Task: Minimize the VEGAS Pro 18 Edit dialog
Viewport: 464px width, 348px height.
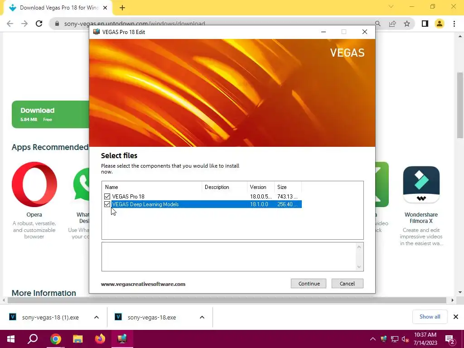Action: [324, 32]
